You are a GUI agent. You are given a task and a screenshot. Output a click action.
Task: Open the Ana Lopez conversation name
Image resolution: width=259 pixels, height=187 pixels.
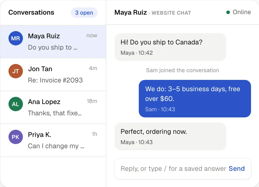[44, 102]
